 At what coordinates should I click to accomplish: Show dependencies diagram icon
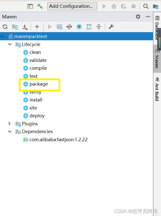coord(89,27)
